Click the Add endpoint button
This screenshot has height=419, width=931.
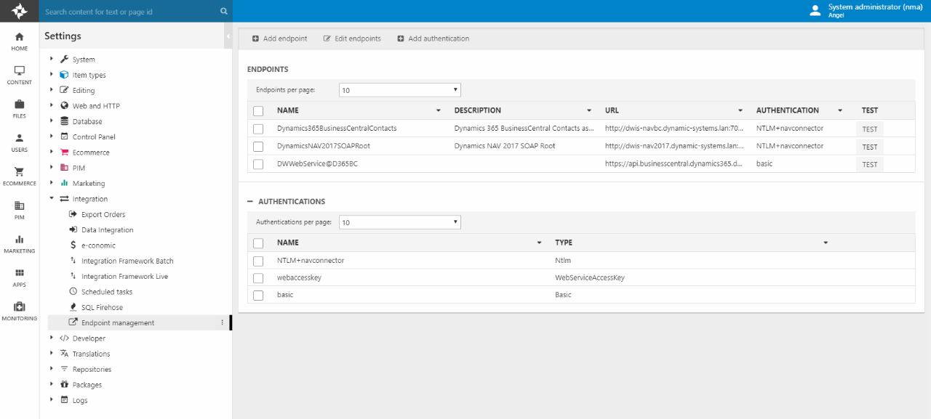[279, 38]
